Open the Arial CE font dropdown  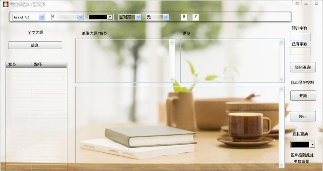click(42, 17)
